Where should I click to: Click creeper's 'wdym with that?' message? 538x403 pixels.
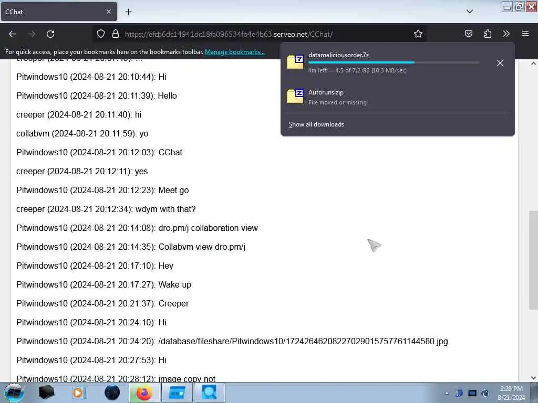(x=106, y=209)
